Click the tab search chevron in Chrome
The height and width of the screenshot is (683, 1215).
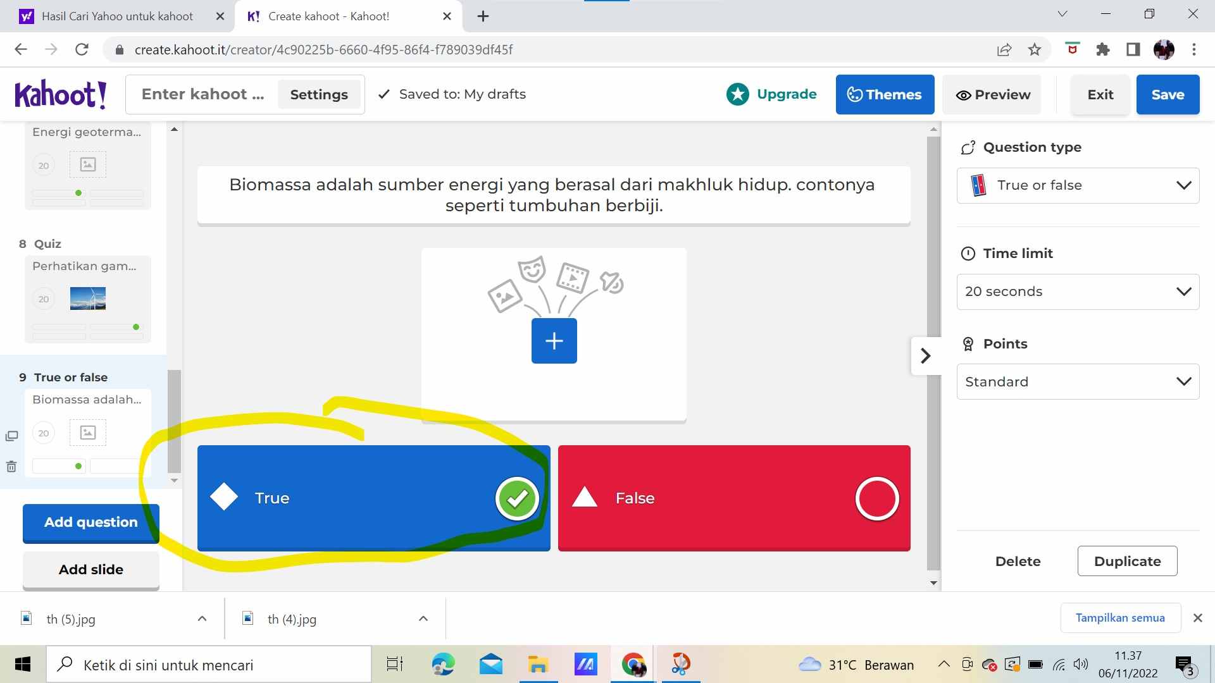pyautogui.click(x=1062, y=14)
